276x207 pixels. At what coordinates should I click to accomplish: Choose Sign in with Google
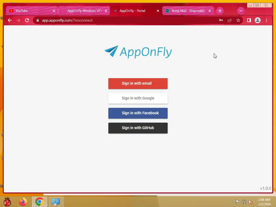click(138, 98)
